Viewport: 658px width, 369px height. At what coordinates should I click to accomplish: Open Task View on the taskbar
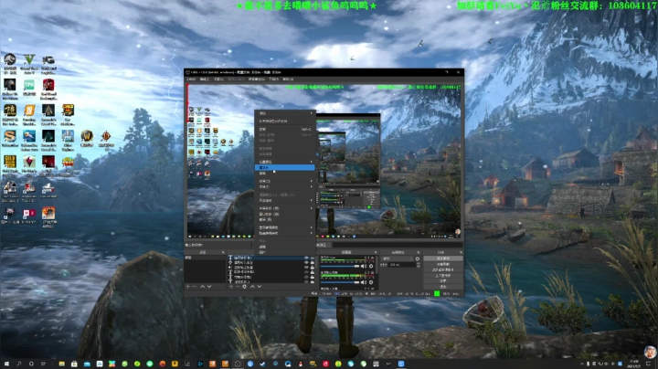tap(43, 364)
